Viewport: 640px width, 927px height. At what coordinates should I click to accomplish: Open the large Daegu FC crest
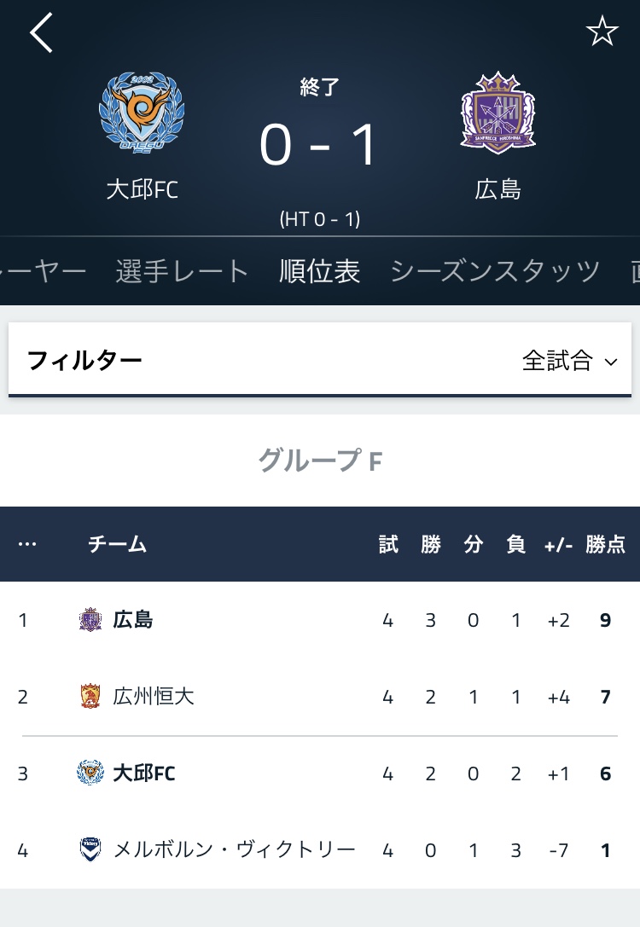[142, 114]
